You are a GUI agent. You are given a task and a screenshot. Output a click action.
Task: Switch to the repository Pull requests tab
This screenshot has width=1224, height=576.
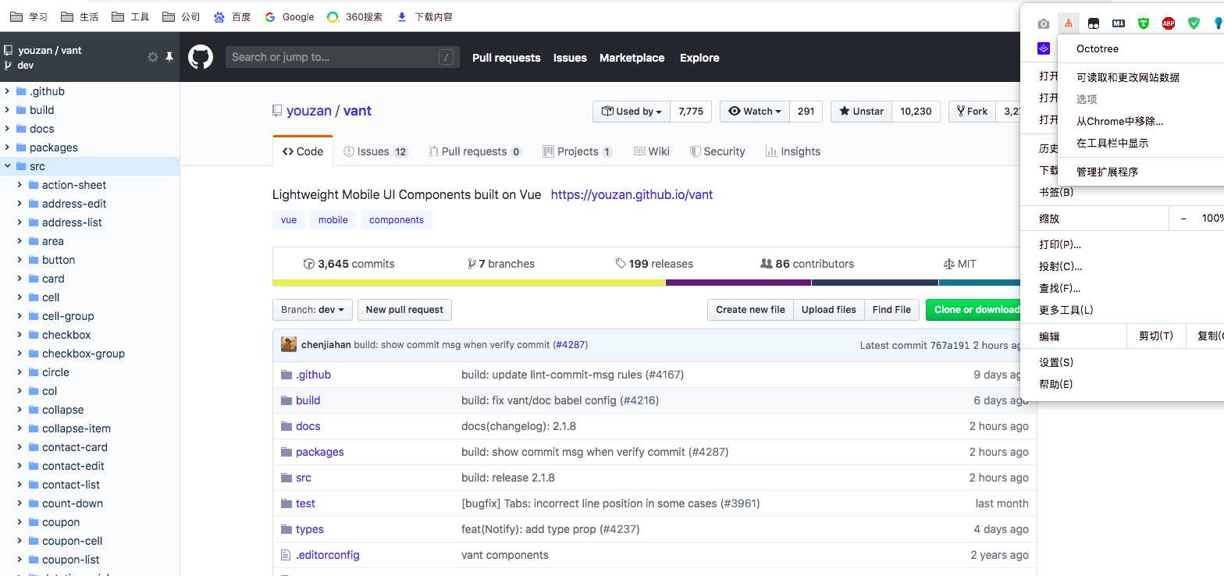[475, 151]
